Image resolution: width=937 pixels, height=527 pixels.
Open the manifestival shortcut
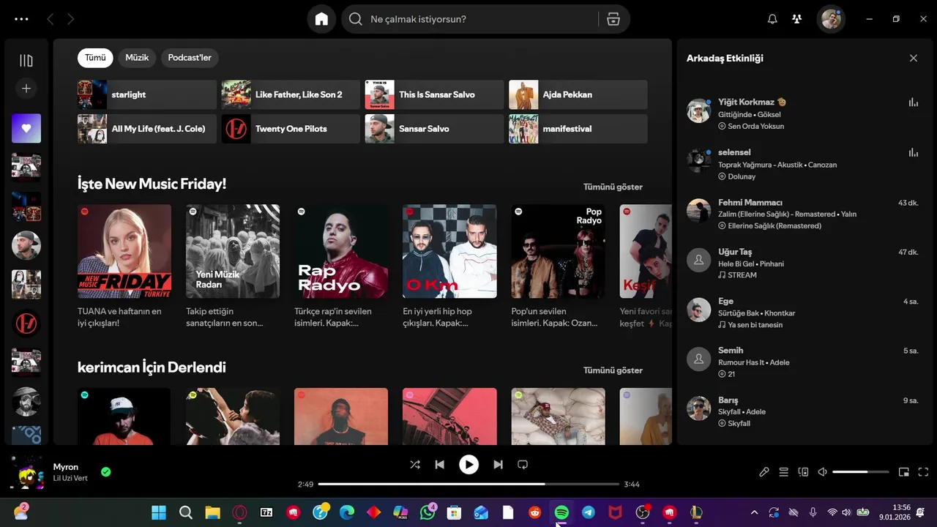pyautogui.click(x=578, y=129)
